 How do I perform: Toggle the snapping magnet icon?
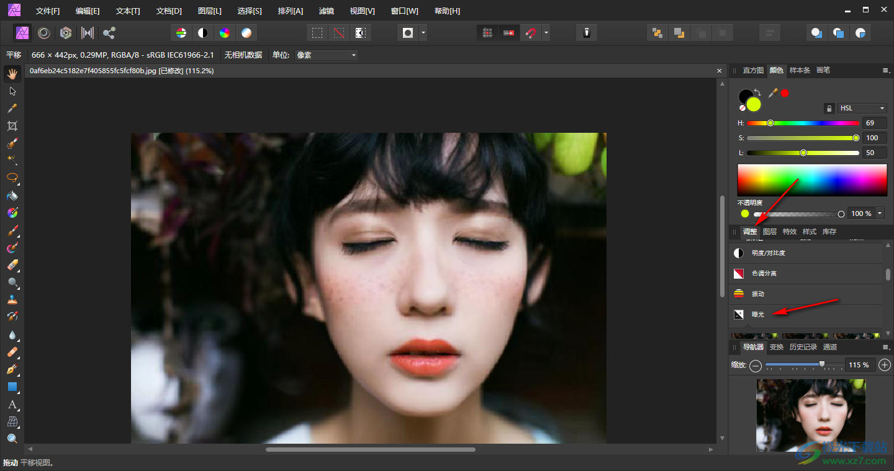pyautogui.click(x=531, y=33)
